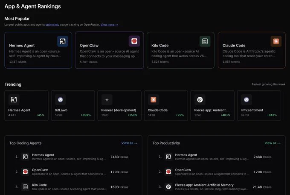Screen dimensions: 290x195
Task: Open Hermes Agent name in Top Coding Agents
Action: coord(43,155)
